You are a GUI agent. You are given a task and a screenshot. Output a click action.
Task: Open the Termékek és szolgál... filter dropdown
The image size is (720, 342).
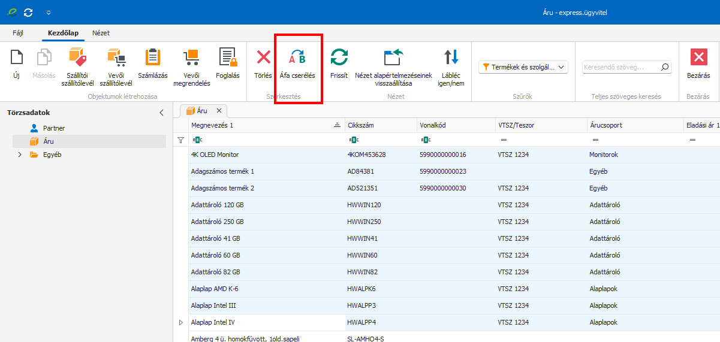click(523, 68)
